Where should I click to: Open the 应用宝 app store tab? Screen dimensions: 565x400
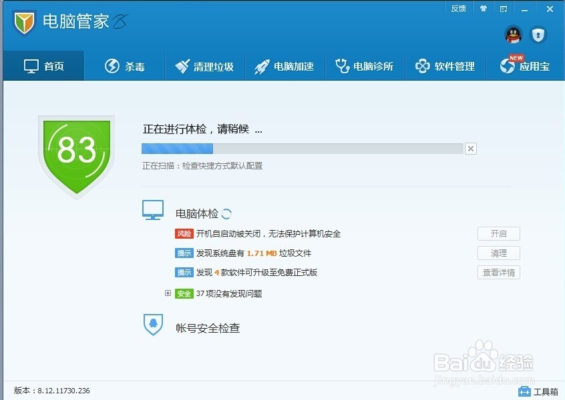point(525,66)
